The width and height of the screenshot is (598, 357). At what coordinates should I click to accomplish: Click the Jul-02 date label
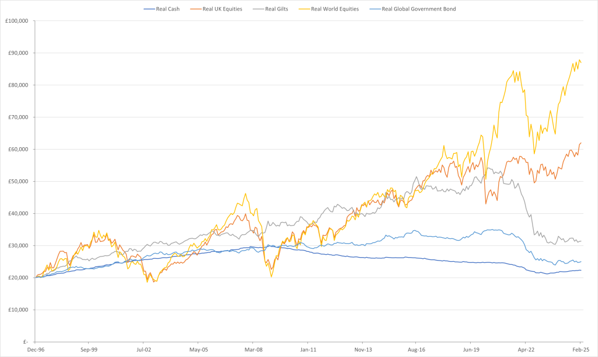pos(144,350)
